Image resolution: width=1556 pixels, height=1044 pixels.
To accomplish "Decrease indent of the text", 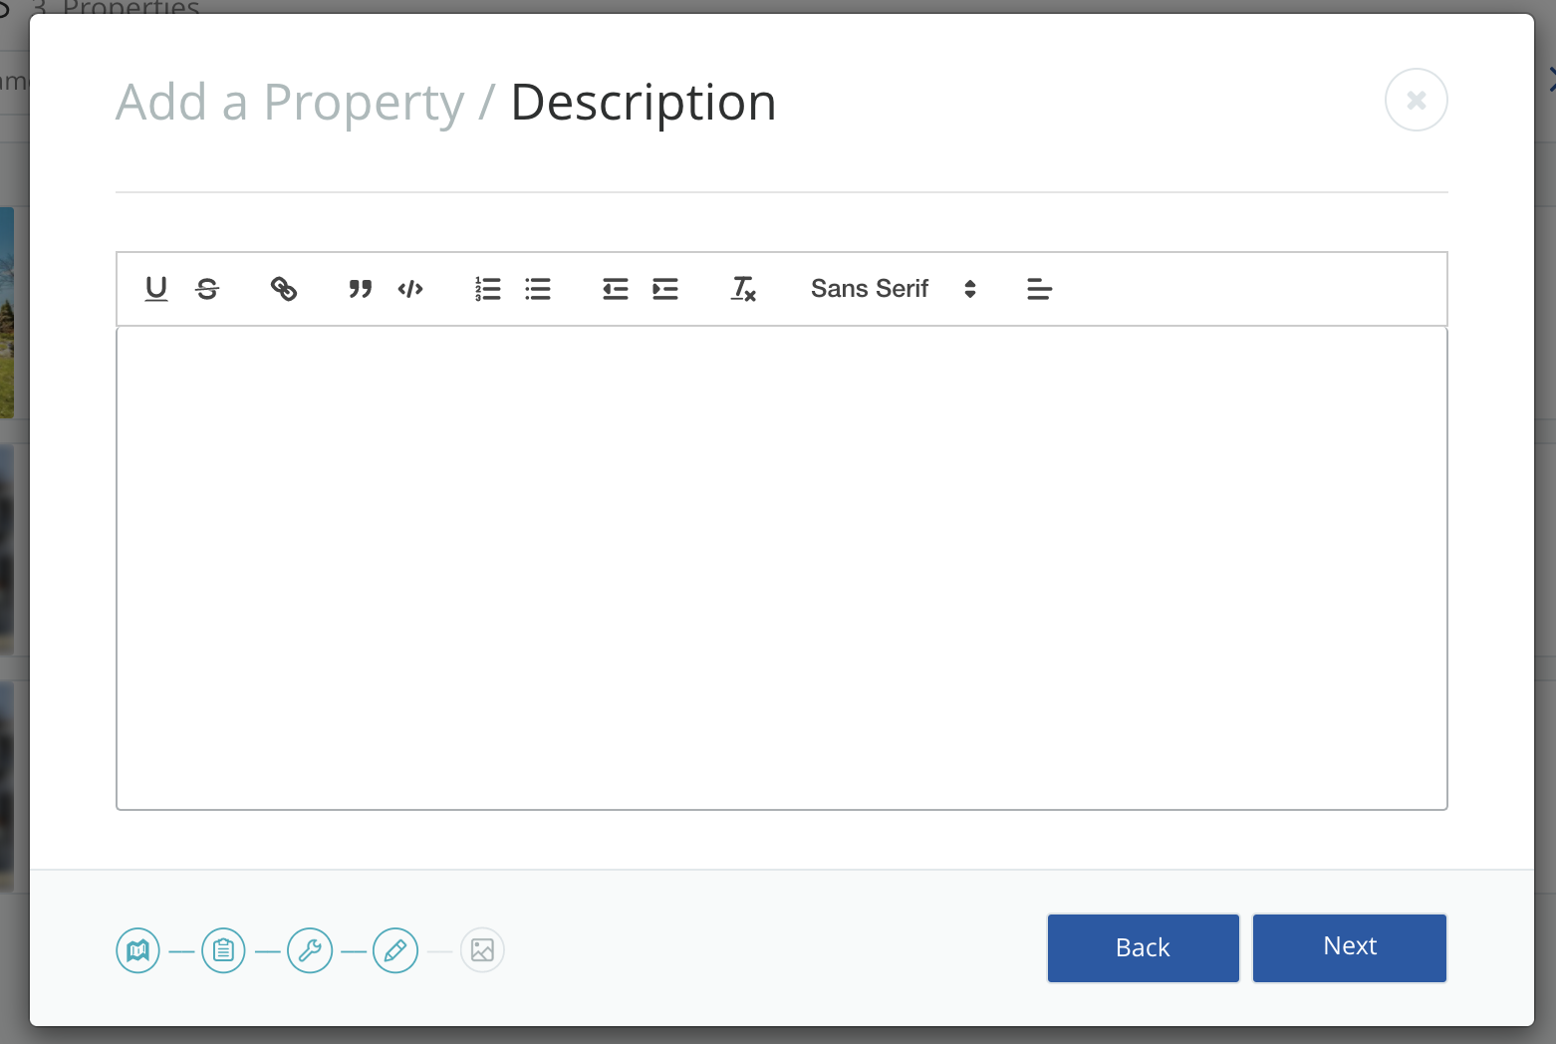I will coord(615,289).
